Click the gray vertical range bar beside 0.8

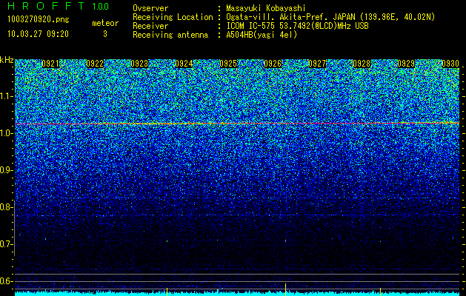tap(15, 229)
